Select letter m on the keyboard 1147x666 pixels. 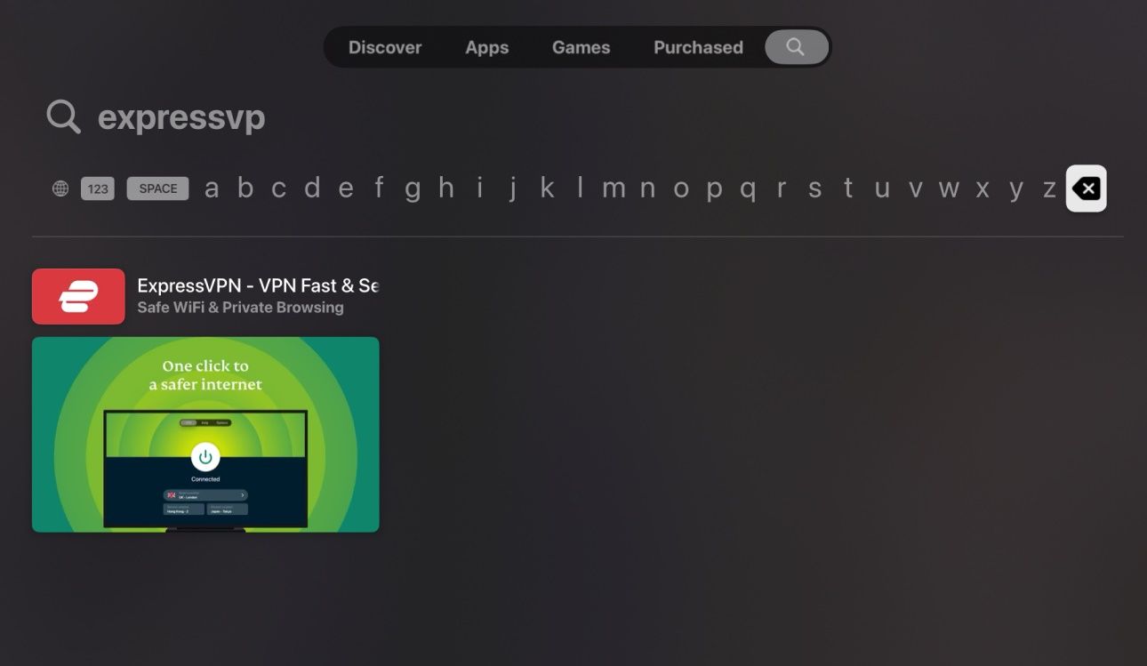(x=614, y=188)
